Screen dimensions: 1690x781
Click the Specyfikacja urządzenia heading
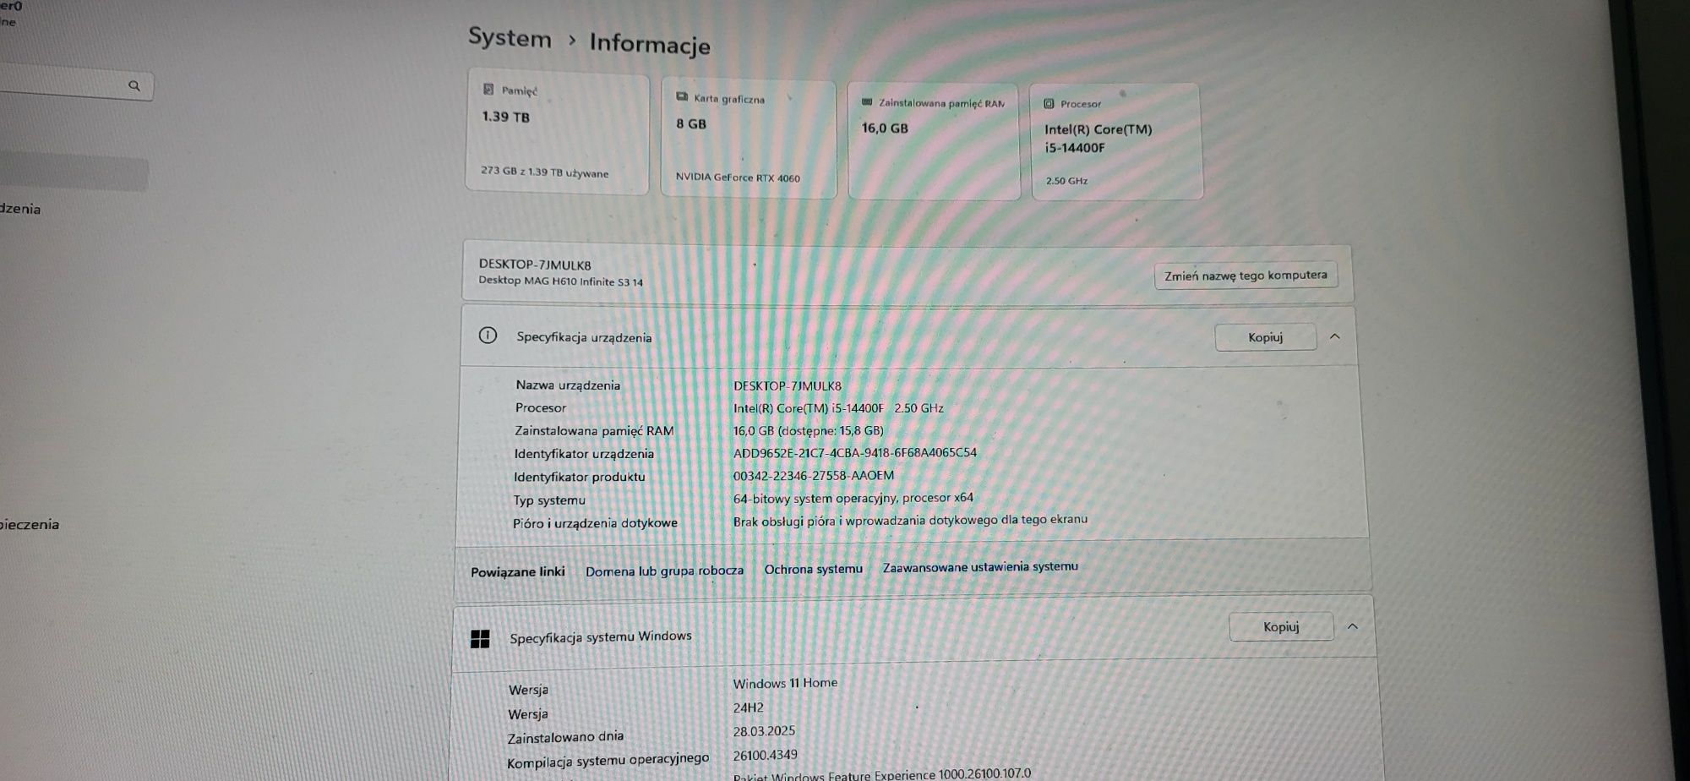click(x=584, y=337)
